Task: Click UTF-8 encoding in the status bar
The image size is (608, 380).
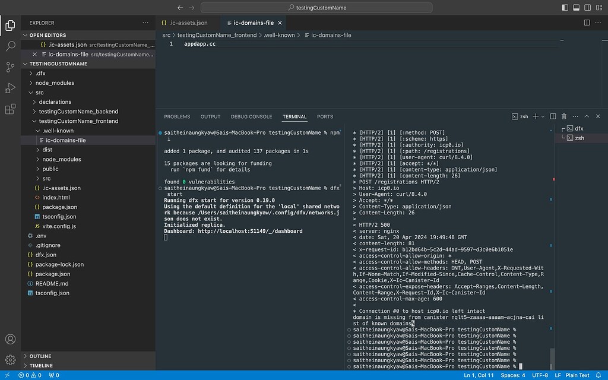Action: 539,375
